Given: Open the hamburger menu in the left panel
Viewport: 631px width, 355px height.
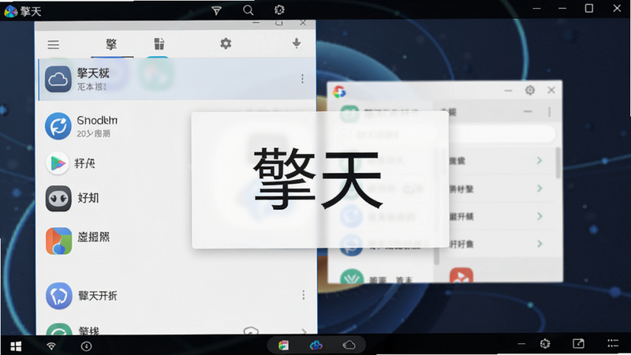Looking at the screenshot, I should coord(53,44).
